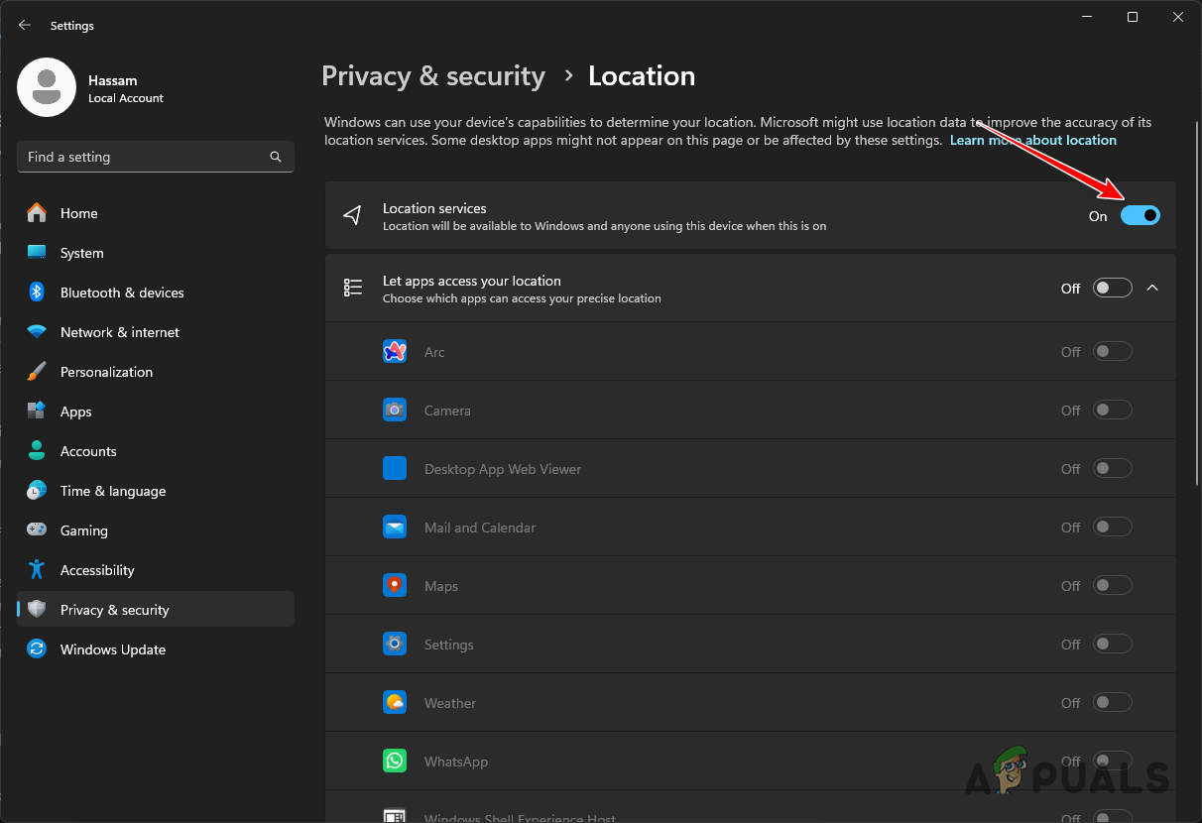Enable Mail and Calendar location toggle
1202x823 pixels.
pos(1112,527)
